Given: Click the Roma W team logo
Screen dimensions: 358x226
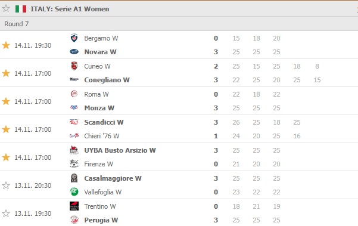Looking at the screenshot, I should click(74, 94).
